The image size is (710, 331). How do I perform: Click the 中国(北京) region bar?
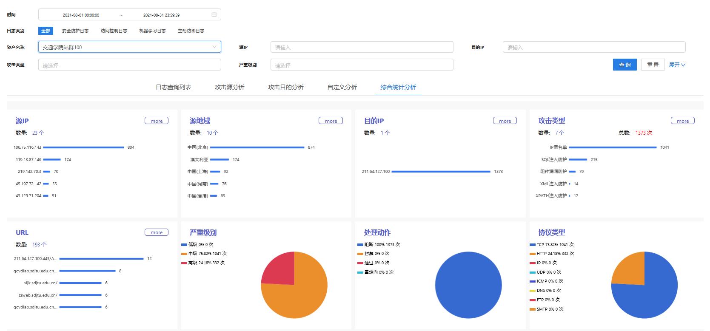(257, 147)
